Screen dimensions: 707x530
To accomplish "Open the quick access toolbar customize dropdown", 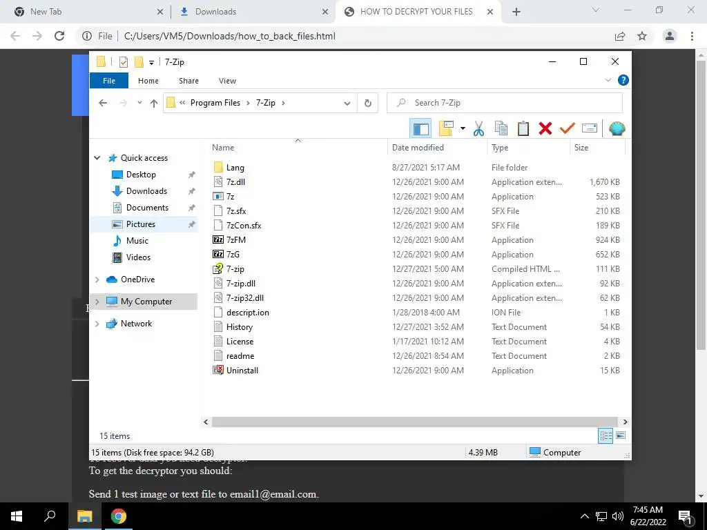I will coord(151,63).
